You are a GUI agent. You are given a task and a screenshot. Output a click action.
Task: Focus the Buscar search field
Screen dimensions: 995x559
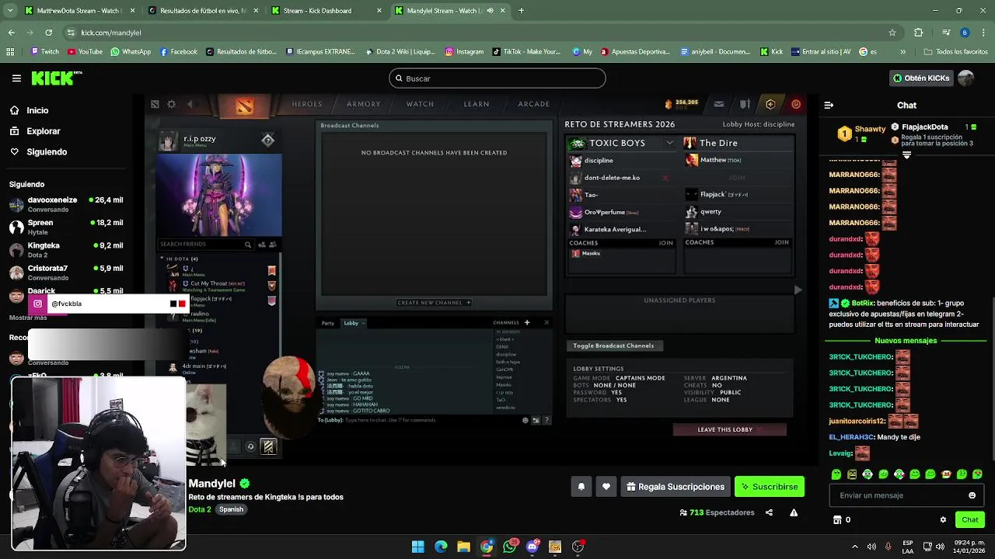click(x=497, y=78)
